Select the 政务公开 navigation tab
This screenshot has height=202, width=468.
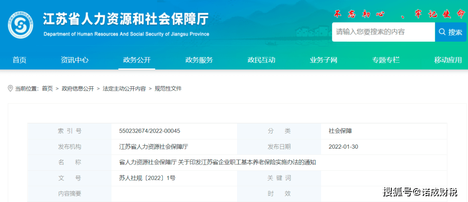coord(136,60)
